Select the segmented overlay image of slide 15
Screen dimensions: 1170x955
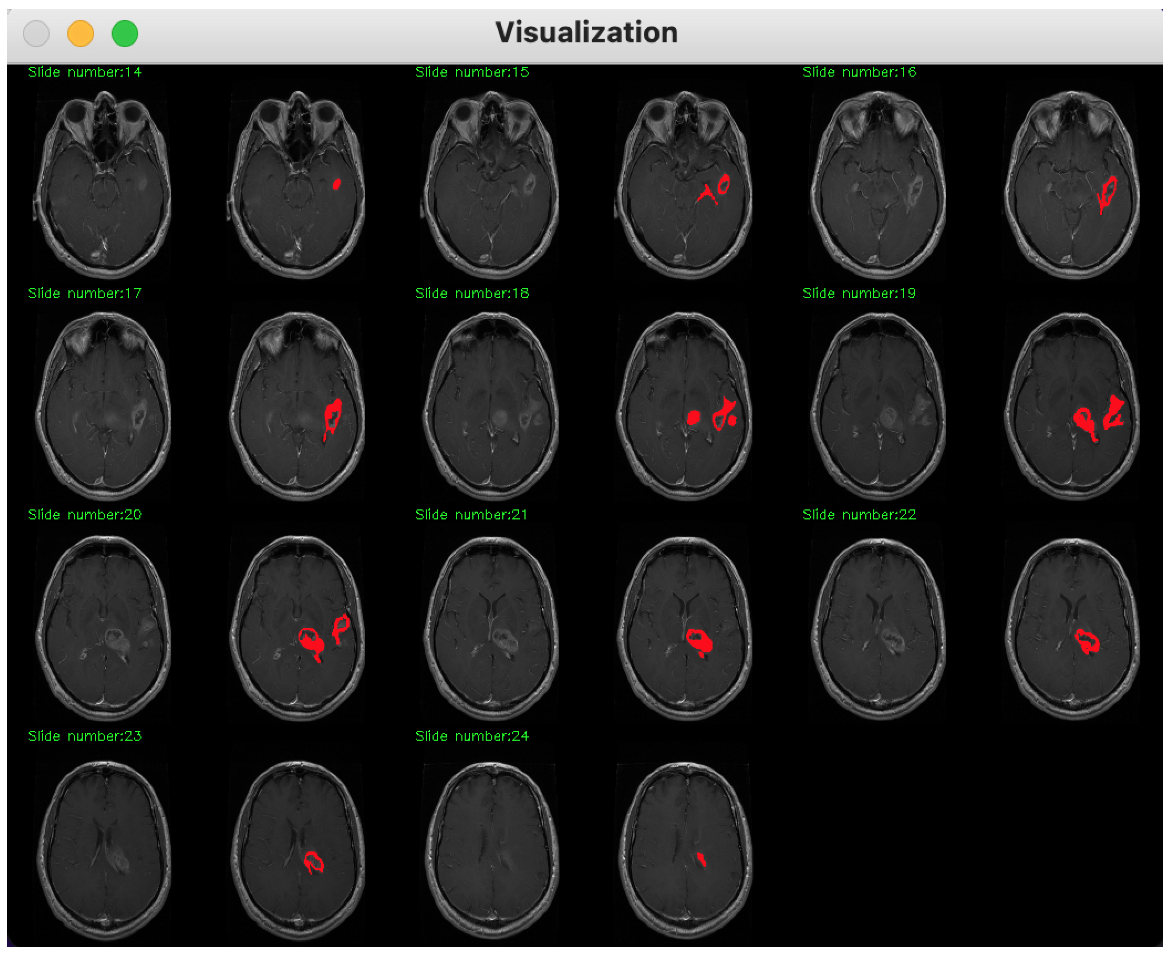[x=685, y=184]
